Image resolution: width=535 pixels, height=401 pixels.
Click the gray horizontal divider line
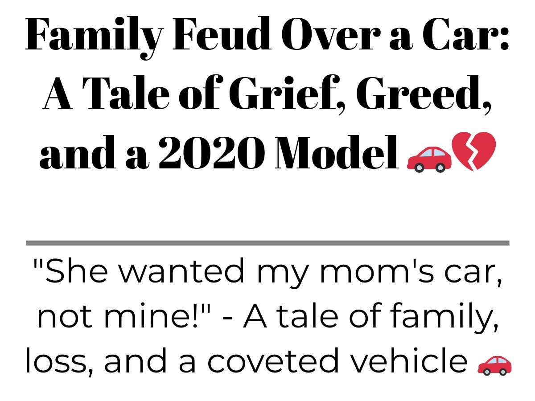tap(267, 243)
